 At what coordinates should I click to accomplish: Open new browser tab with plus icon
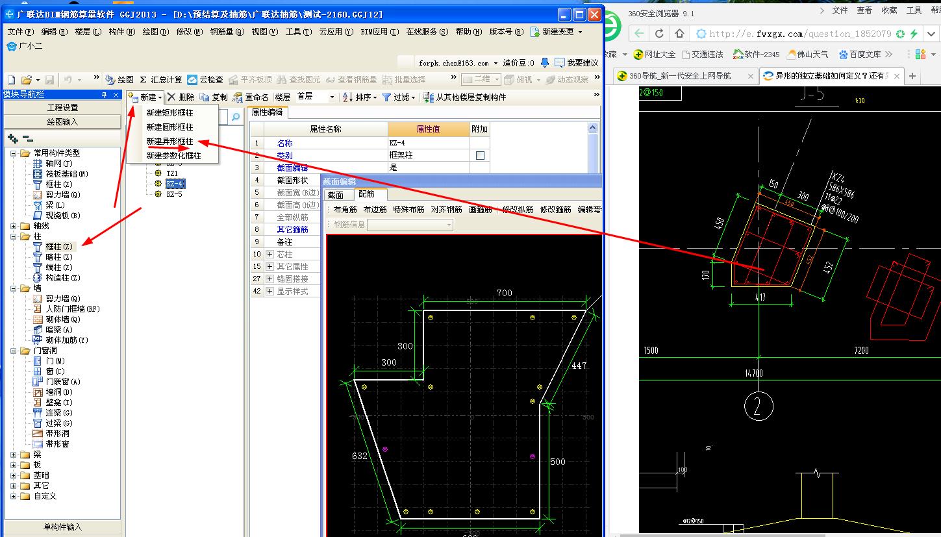[x=912, y=76]
